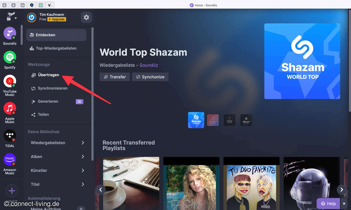Open Top-Wiedergabelisten menu entry
The image size is (351, 210).
(56, 48)
